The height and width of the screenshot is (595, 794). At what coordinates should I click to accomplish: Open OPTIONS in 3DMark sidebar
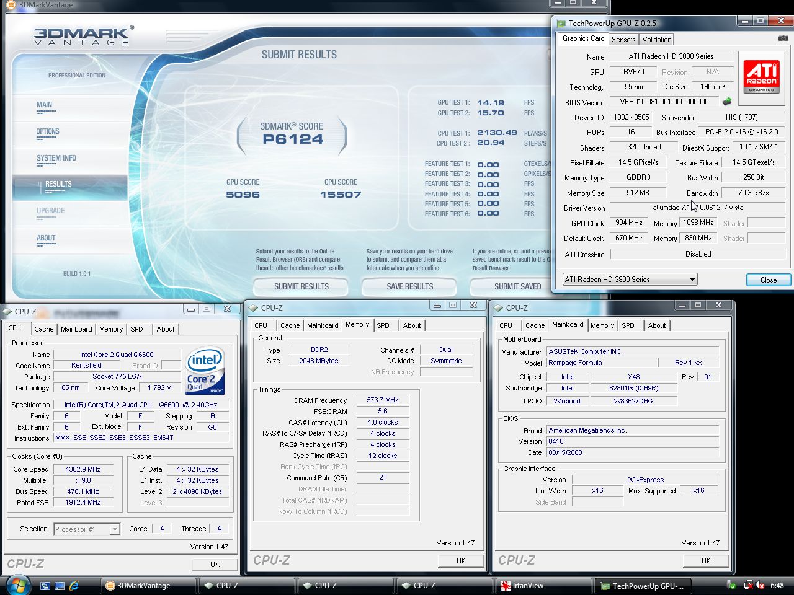48,131
